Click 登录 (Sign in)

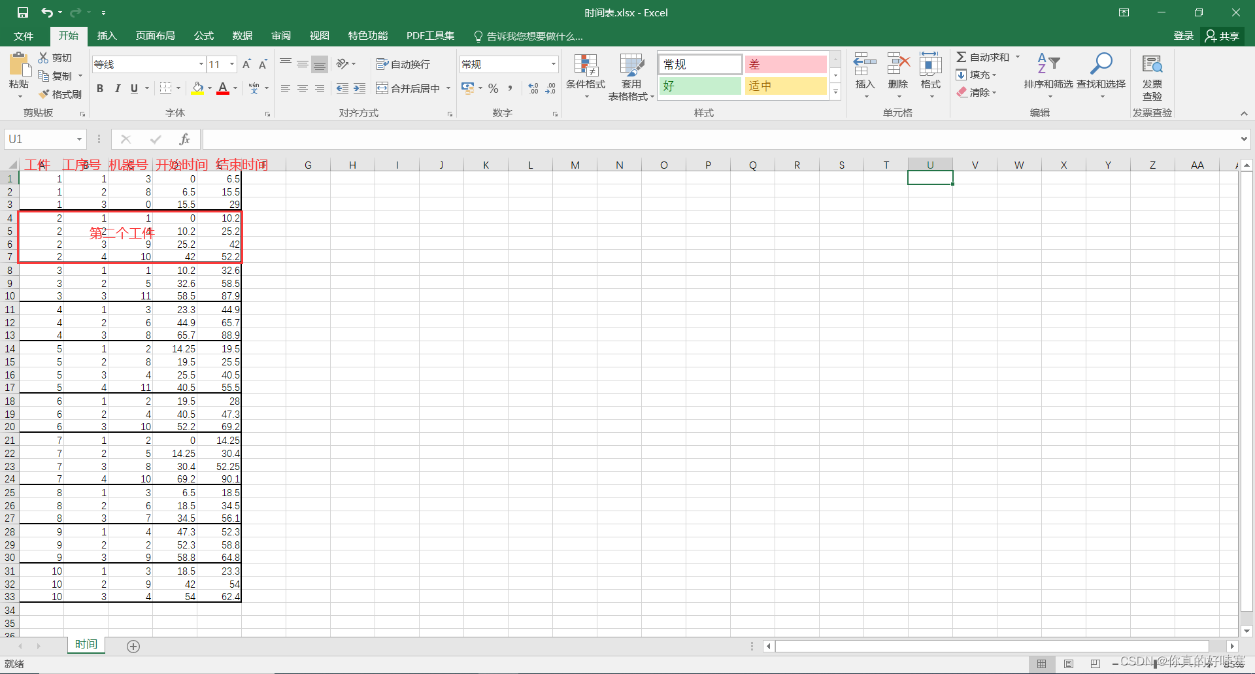click(1183, 36)
